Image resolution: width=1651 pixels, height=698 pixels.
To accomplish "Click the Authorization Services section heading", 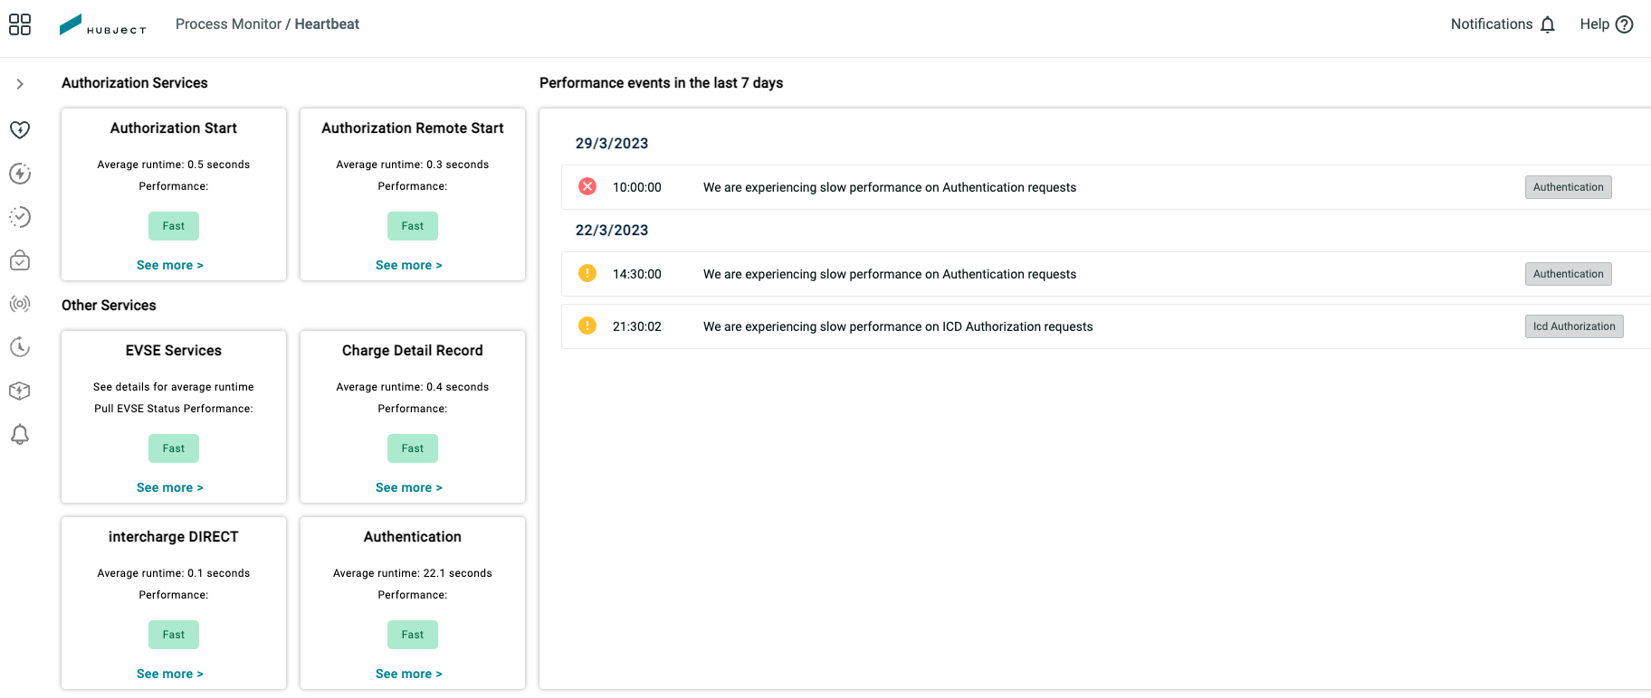I will click(x=135, y=83).
